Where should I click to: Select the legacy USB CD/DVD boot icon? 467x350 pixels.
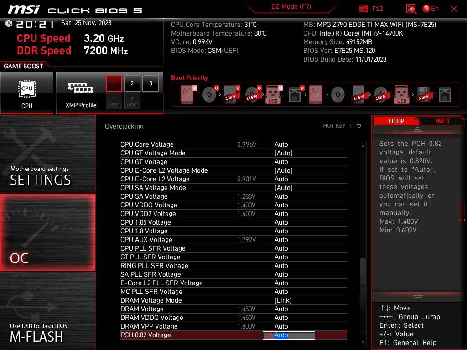pyautogui.click(x=381, y=94)
